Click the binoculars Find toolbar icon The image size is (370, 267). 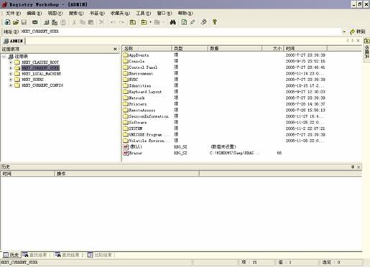point(173,22)
